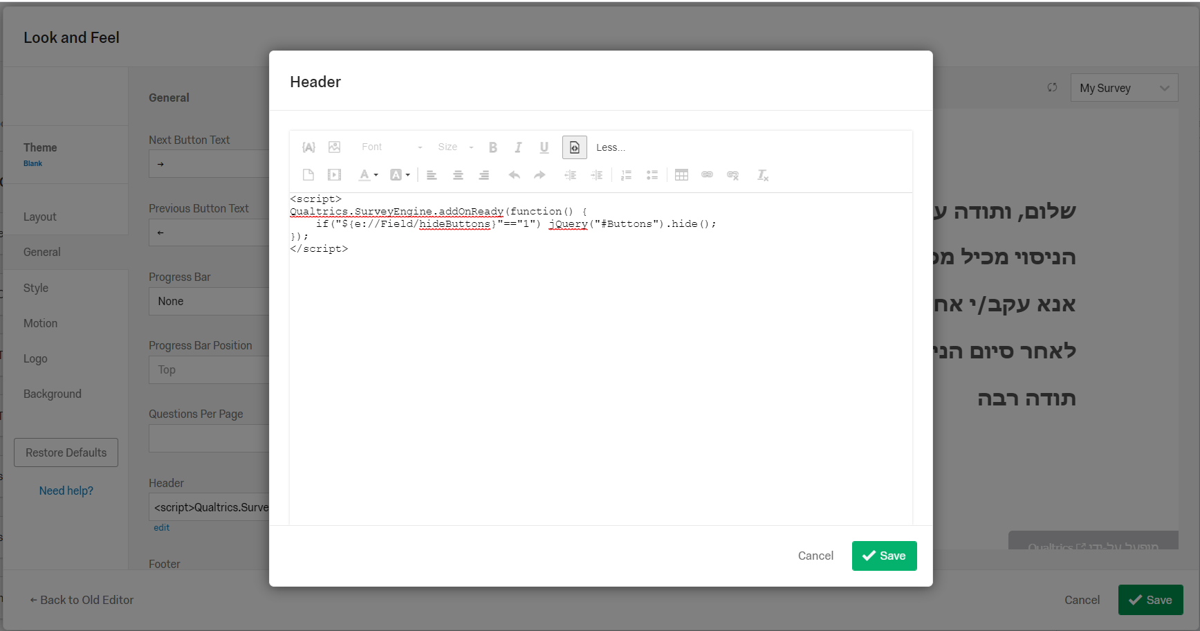The height and width of the screenshot is (631, 1200).
Task: Align text left
Action: [432, 175]
